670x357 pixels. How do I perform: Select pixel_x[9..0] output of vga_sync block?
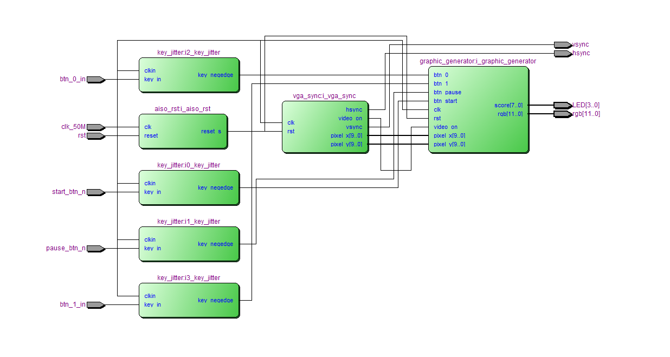346,135
